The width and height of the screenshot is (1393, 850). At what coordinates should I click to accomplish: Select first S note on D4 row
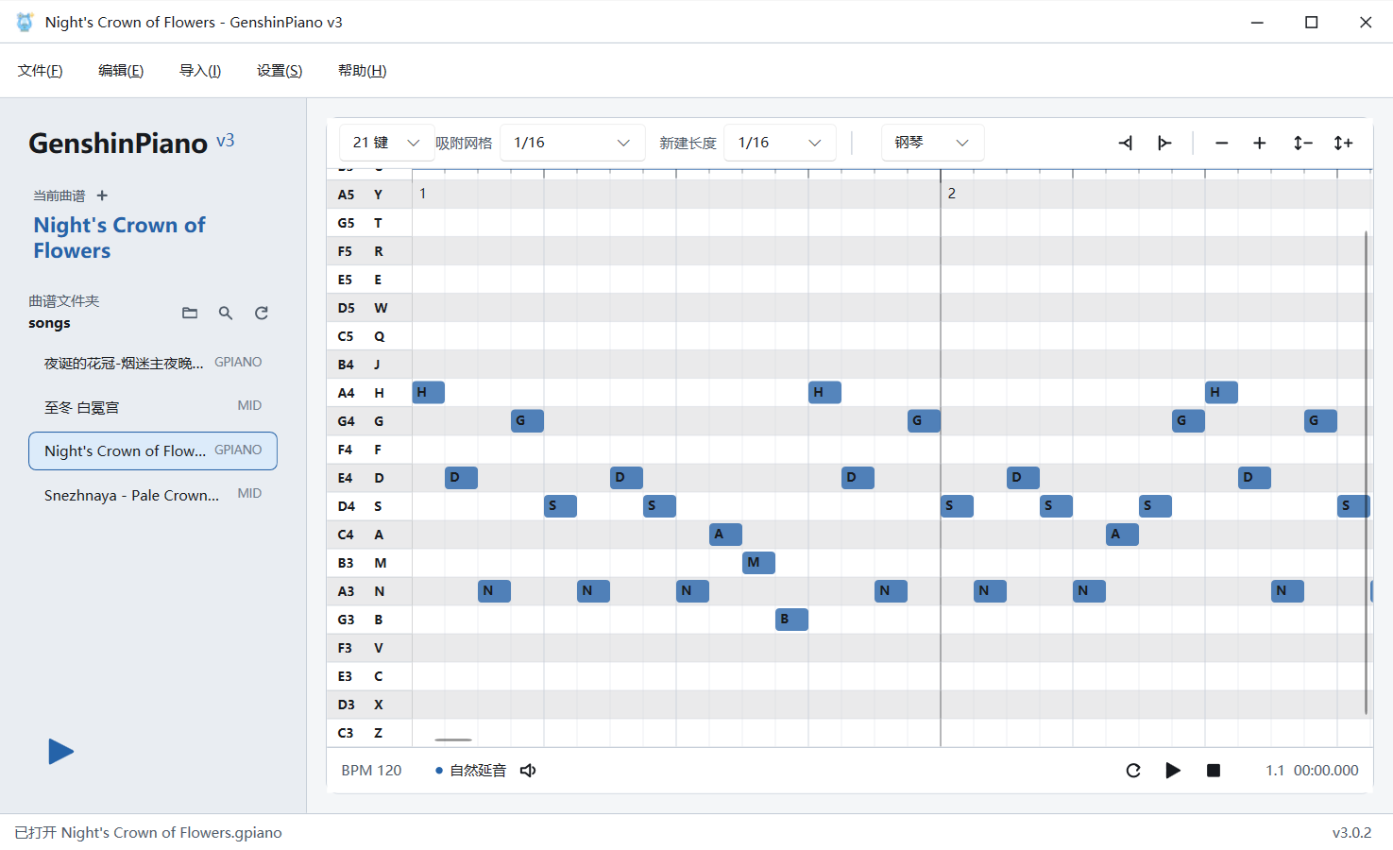[x=561, y=506]
